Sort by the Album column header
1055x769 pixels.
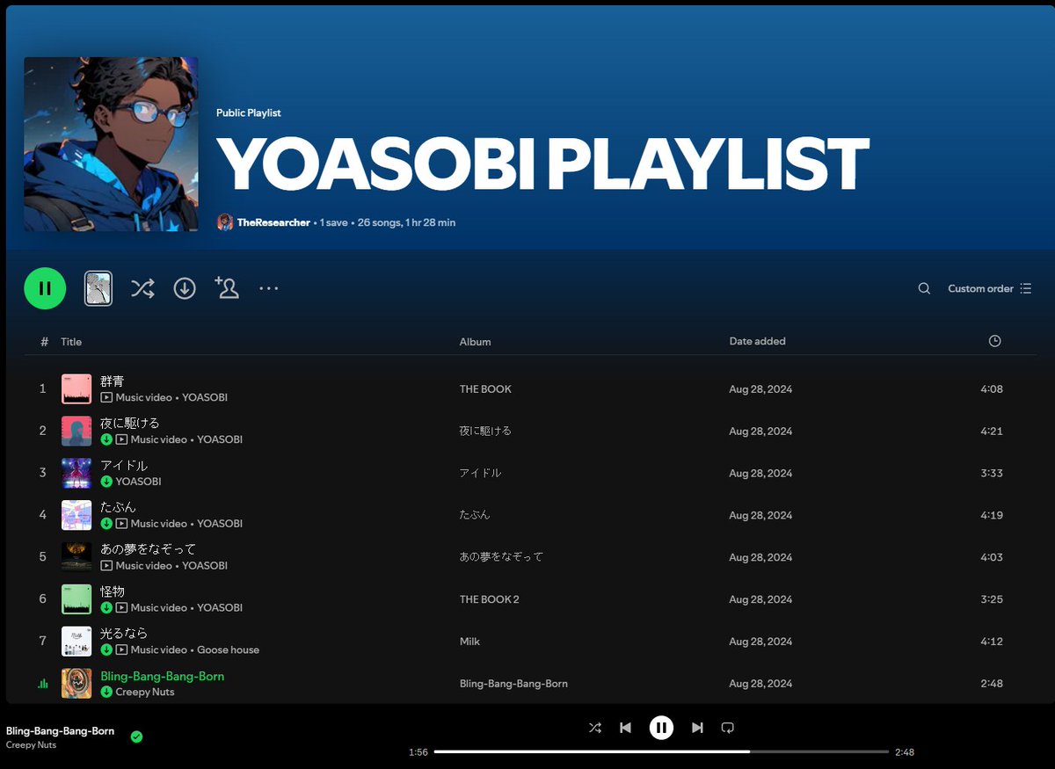point(476,342)
